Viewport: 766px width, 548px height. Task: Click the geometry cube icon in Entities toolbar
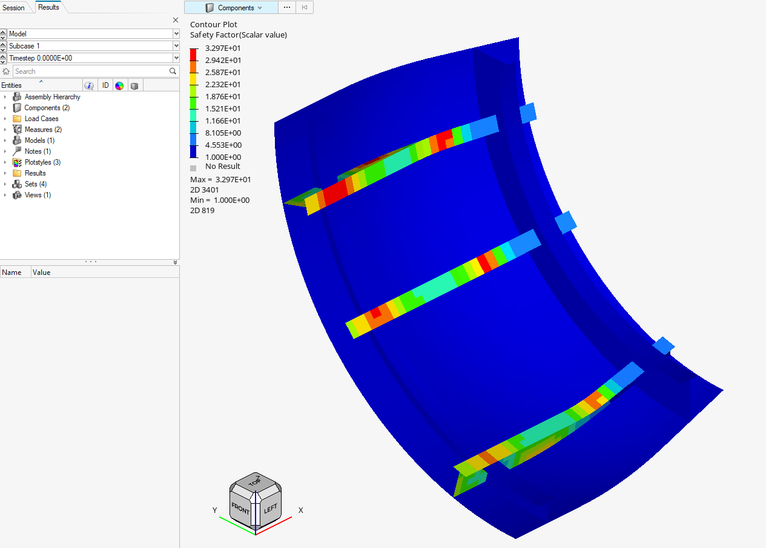tap(134, 85)
